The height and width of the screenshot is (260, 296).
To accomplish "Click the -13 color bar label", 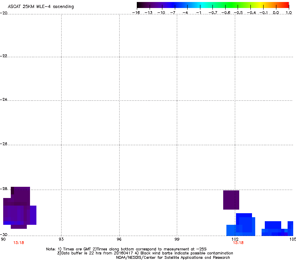I will click(148, 13).
